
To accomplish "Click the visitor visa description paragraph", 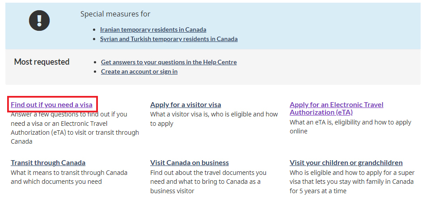I will tap(214, 119).
